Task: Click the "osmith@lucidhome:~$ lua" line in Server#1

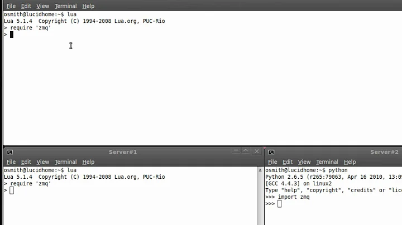Action: (x=40, y=170)
